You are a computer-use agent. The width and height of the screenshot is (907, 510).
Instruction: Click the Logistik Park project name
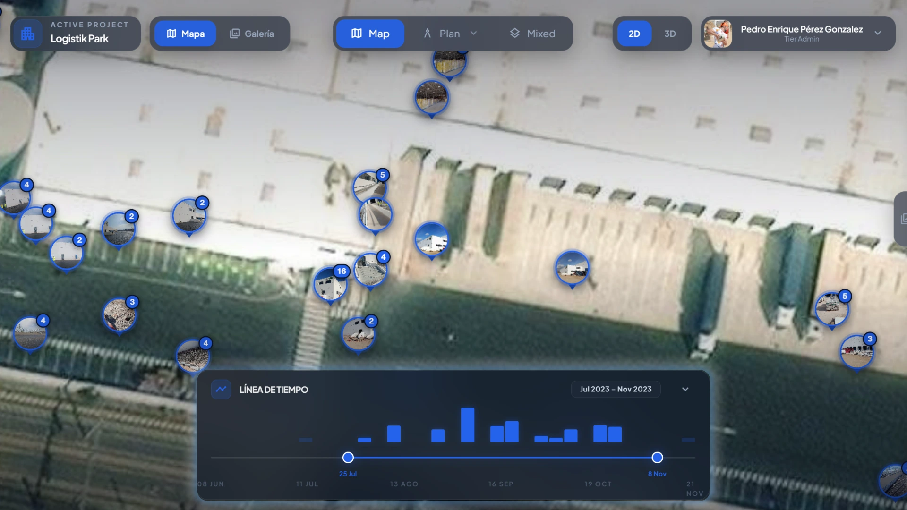[x=79, y=39]
